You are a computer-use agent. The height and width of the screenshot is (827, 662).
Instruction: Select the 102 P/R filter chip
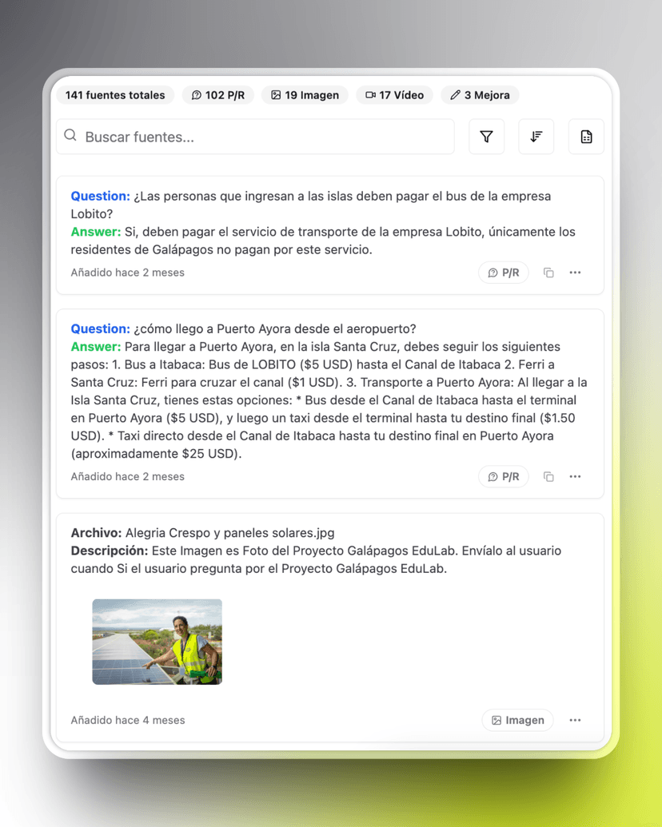pos(217,95)
